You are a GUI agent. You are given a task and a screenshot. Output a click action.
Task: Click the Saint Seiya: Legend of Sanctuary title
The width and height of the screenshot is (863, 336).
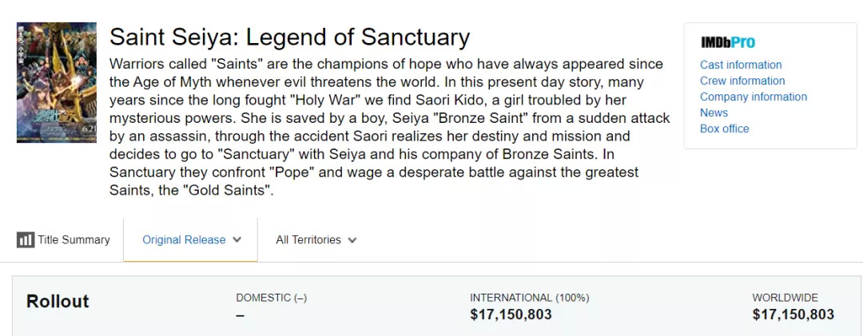tap(289, 37)
